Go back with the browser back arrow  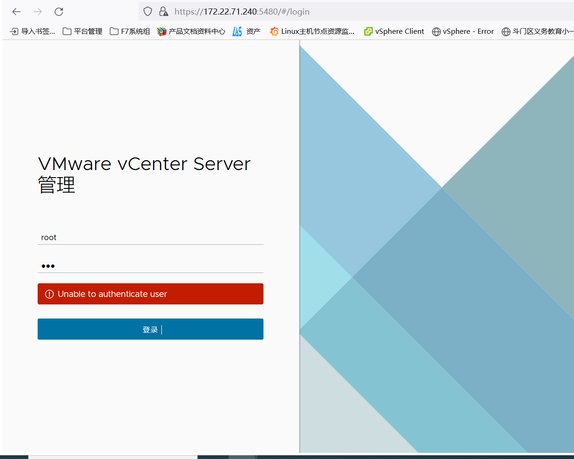(x=16, y=12)
